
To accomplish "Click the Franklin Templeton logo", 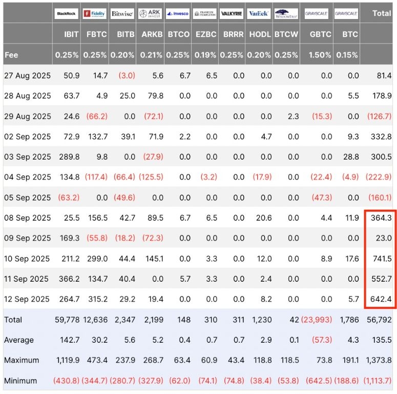I will coord(205,14).
